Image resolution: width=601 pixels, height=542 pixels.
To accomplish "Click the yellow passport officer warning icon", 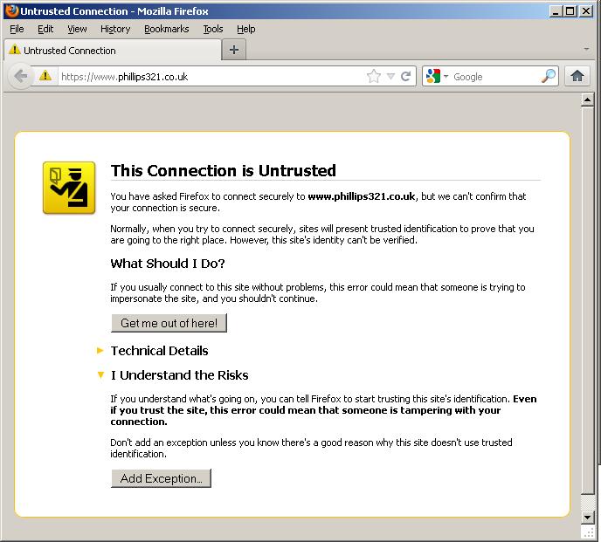I will click(x=69, y=188).
